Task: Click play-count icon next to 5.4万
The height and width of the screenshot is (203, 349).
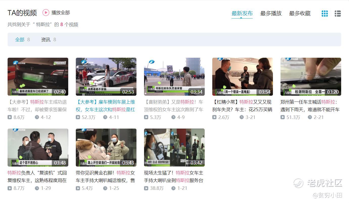Action: click(x=78, y=188)
